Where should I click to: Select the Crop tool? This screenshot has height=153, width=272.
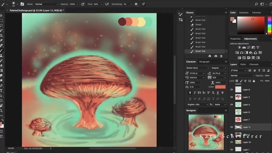tap(1, 36)
